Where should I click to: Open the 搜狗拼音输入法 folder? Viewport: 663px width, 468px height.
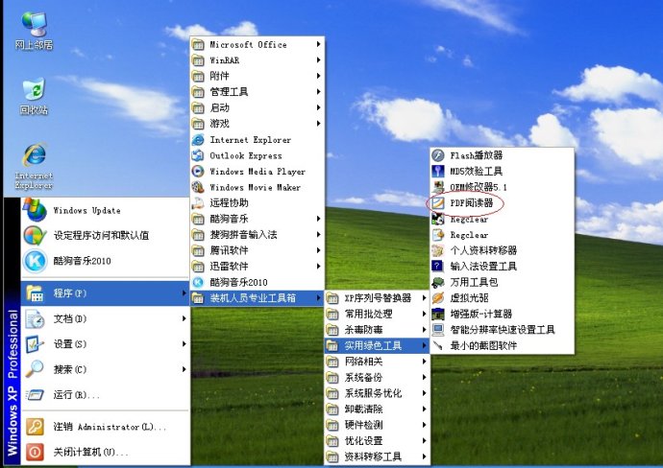[258, 235]
